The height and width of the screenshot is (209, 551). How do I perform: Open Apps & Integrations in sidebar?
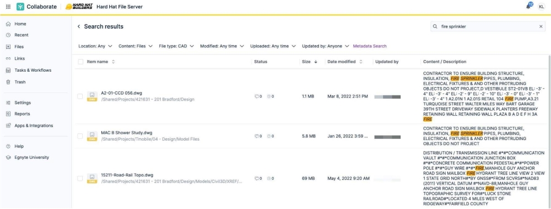point(34,126)
